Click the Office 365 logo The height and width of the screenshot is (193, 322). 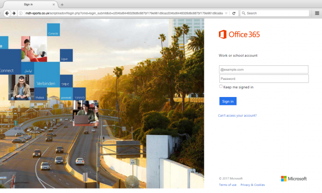pyautogui.click(x=239, y=35)
